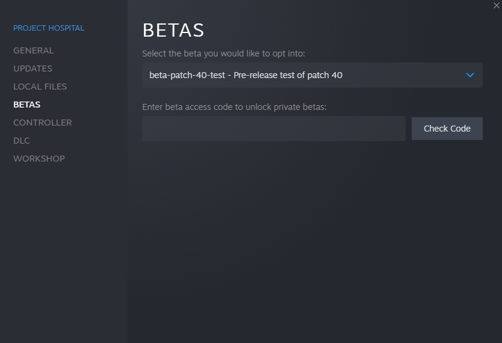Screen dimensions: 502x343
Task: Open the GENERAL settings section
Action: (x=34, y=50)
